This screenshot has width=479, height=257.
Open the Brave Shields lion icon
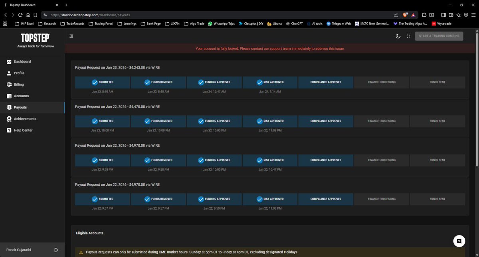click(405, 15)
